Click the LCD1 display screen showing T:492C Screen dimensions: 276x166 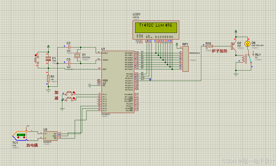point(156,27)
